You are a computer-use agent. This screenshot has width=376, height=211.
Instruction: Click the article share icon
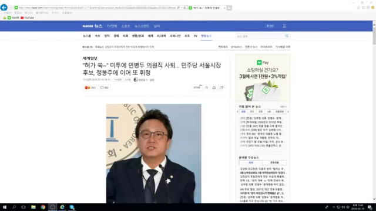pyautogui.click(x=221, y=87)
